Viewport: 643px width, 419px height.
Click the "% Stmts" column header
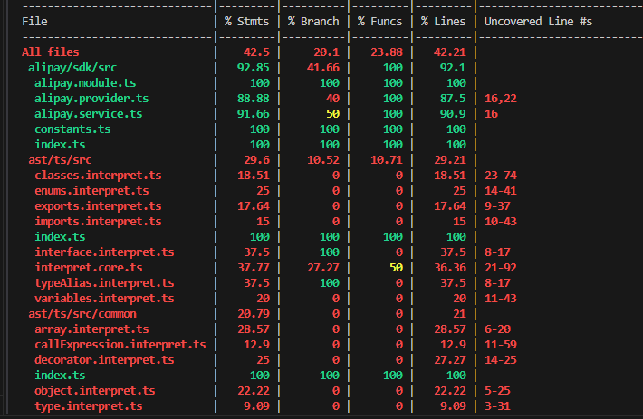245,20
